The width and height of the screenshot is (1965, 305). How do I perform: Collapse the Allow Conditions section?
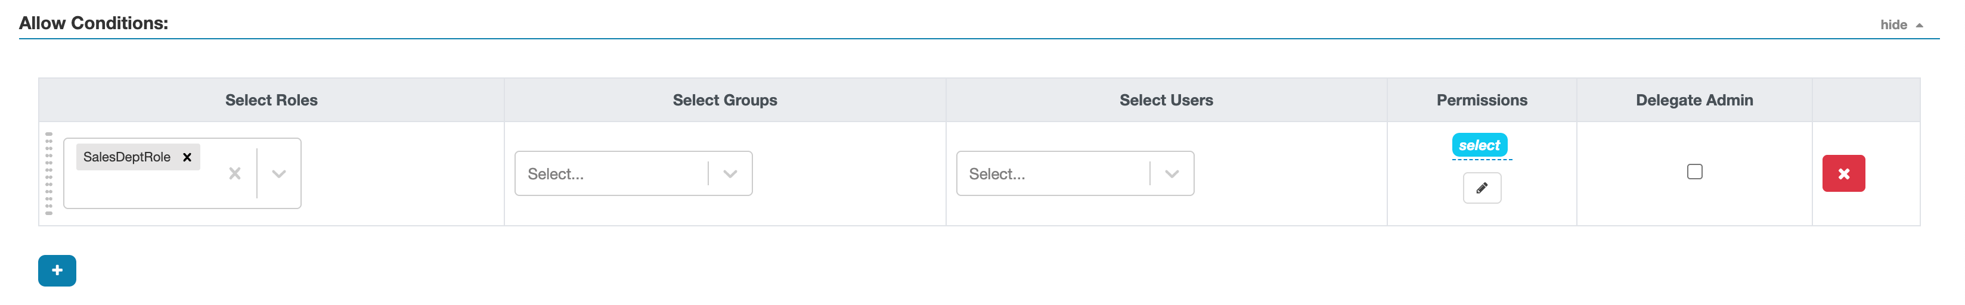click(x=1901, y=25)
